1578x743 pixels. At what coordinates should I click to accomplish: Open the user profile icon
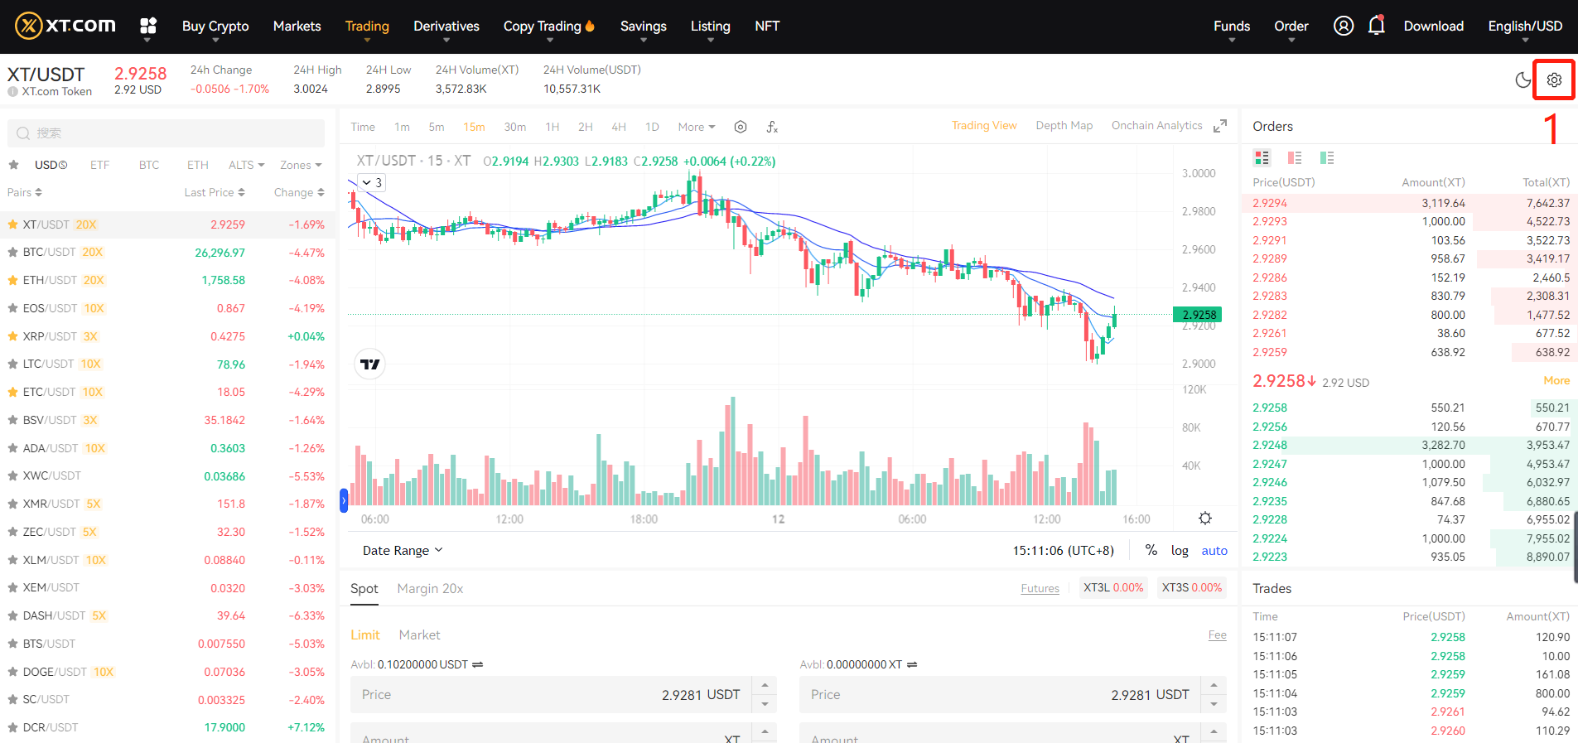(x=1344, y=26)
